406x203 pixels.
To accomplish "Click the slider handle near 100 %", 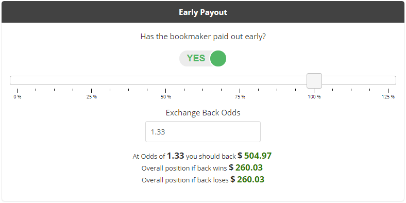I will click(314, 80).
